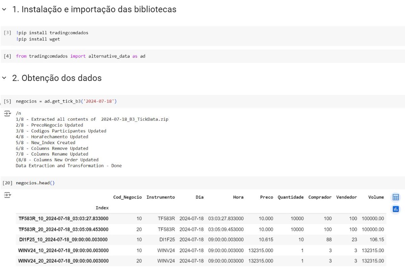This screenshot has width=405, height=267.
Task: Collapse section 2 Obtenção dos dados
Action: (4, 78)
